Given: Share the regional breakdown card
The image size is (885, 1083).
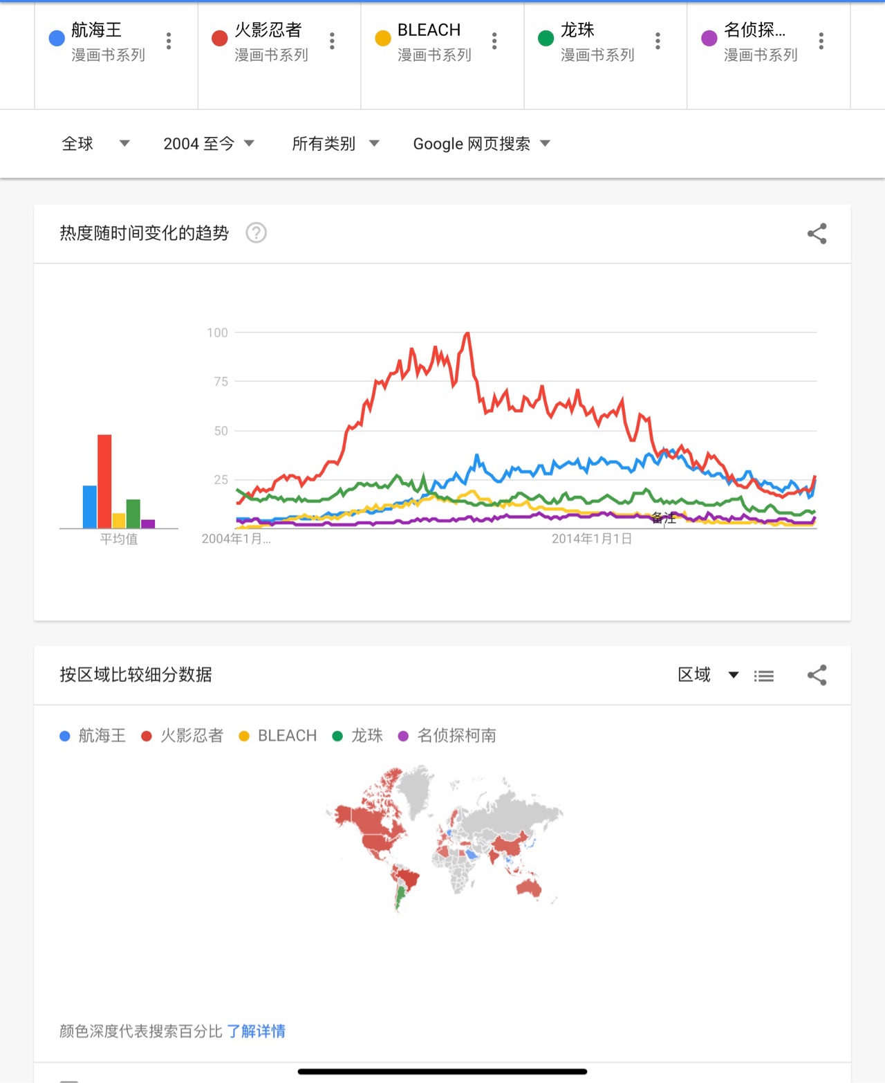Looking at the screenshot, I should tap(817, 675).
